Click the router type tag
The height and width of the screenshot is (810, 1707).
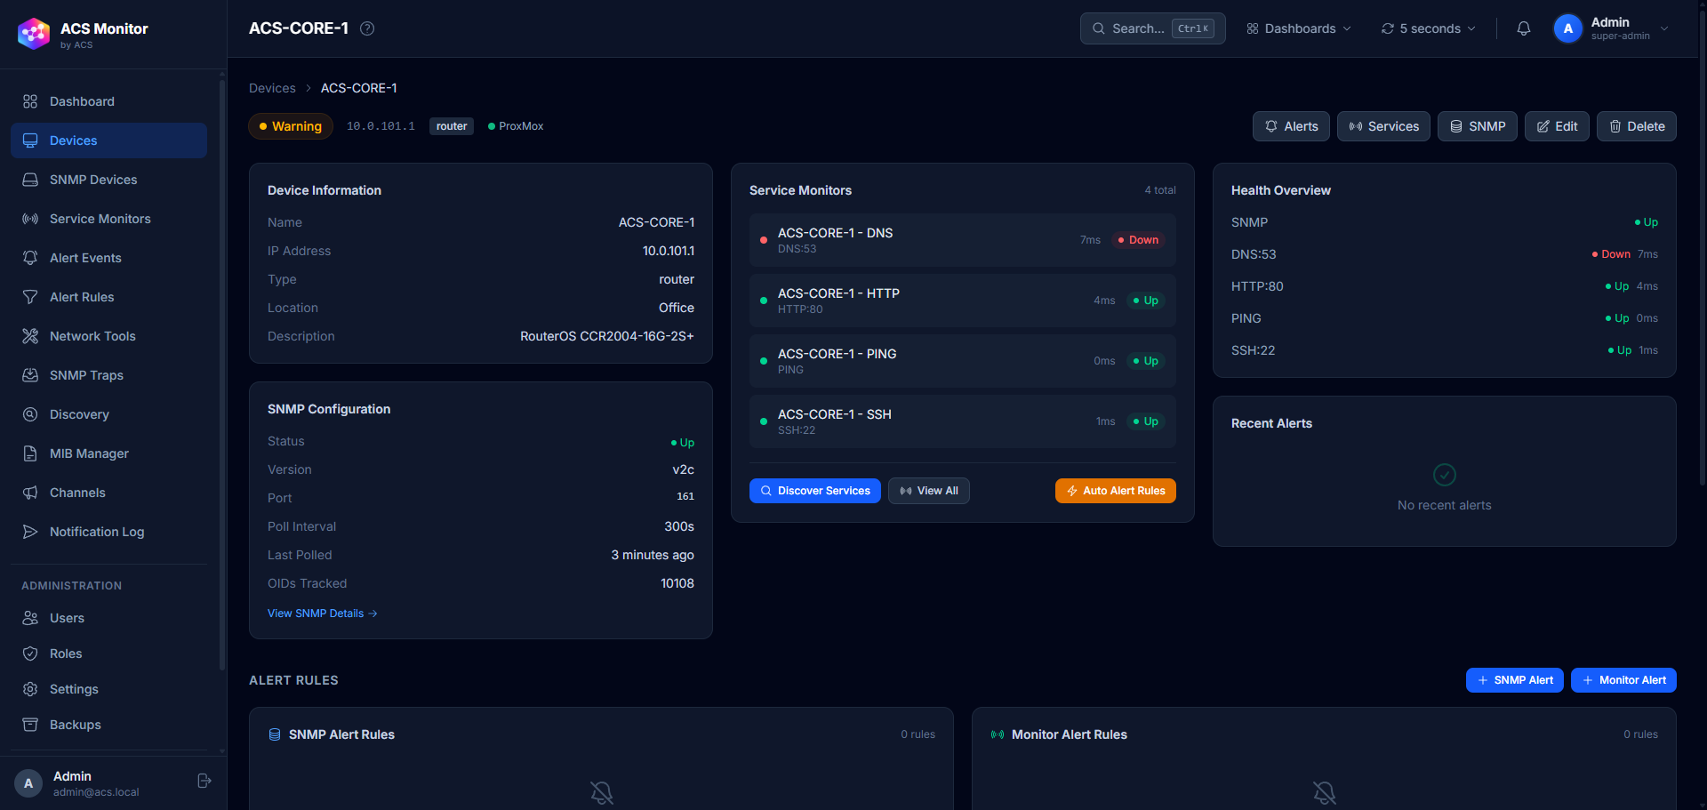coord(452,126)
